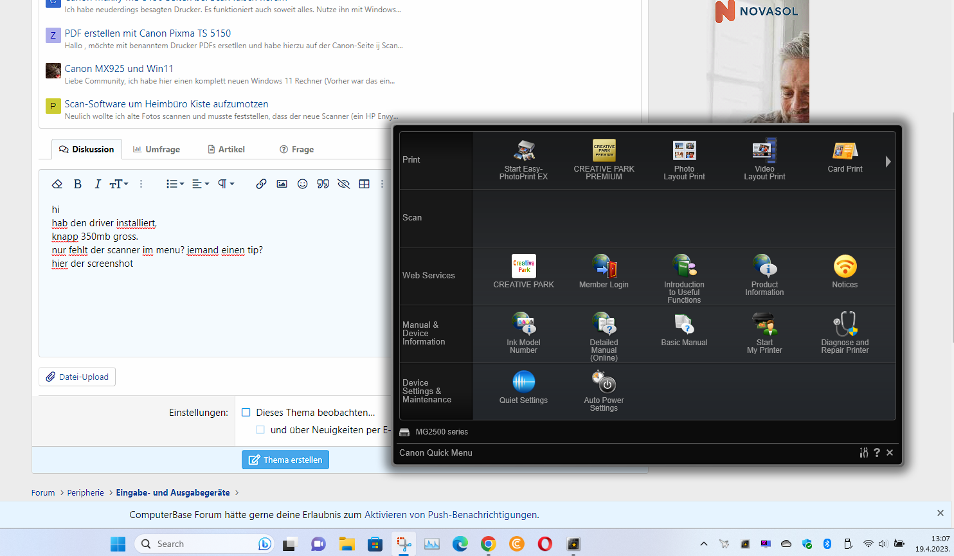This screenshot has height=556, width=954.
Task: Open Introduction to Useful Functions
Action: pyautogui.click(x=684, y=278)
